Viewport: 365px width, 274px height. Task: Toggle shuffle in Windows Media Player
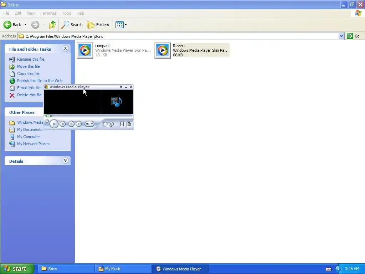coord(105,124)
